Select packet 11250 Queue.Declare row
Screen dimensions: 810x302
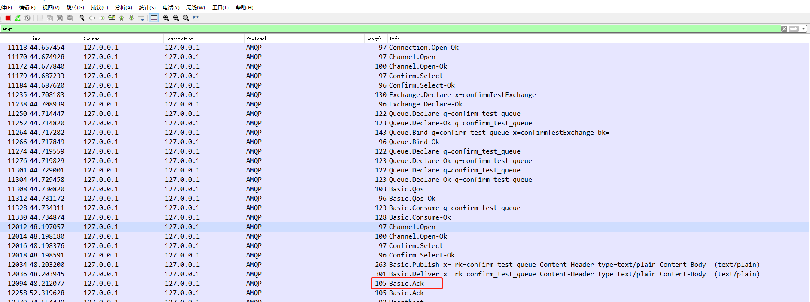[405, 114]
